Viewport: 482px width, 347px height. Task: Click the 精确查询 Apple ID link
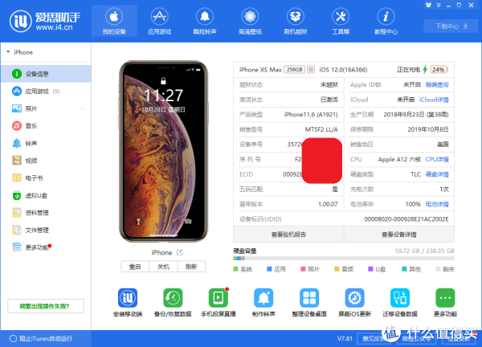(437, 85)
